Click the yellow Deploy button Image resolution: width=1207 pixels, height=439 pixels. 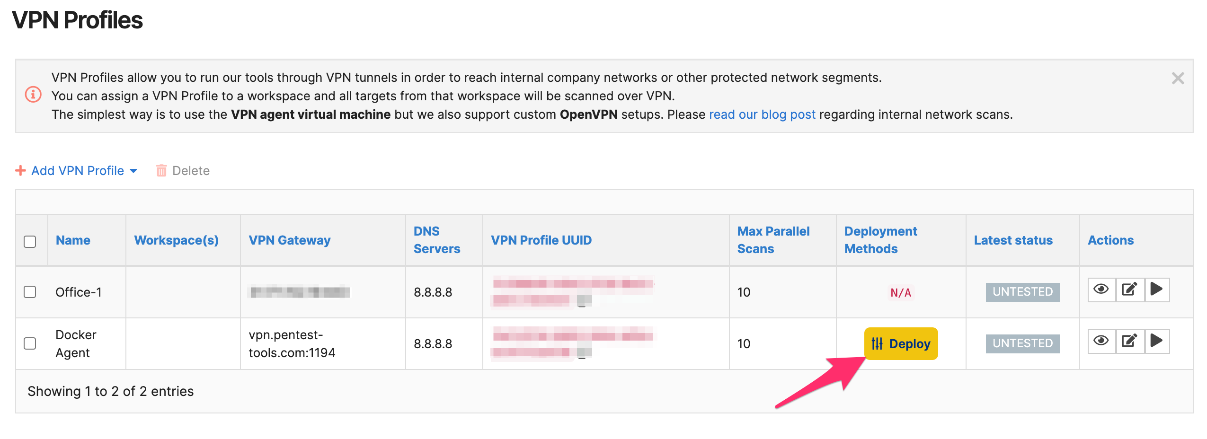901,343
